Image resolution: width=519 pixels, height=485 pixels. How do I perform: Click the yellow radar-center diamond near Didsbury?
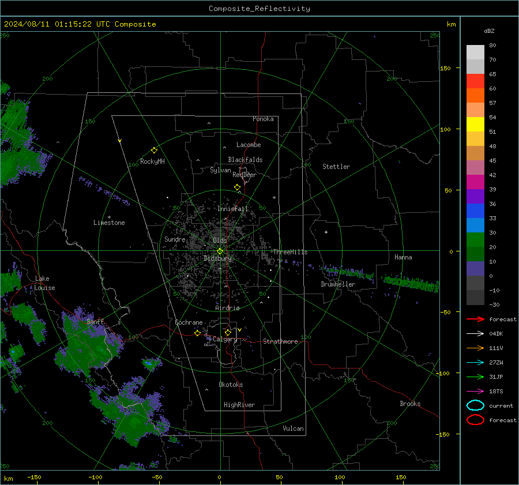tap(220, 251)
